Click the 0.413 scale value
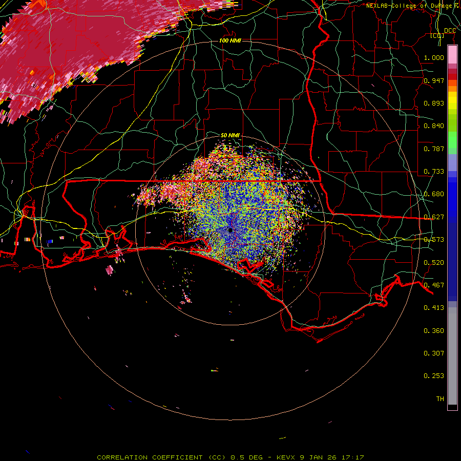 click(x=434, y=308)
